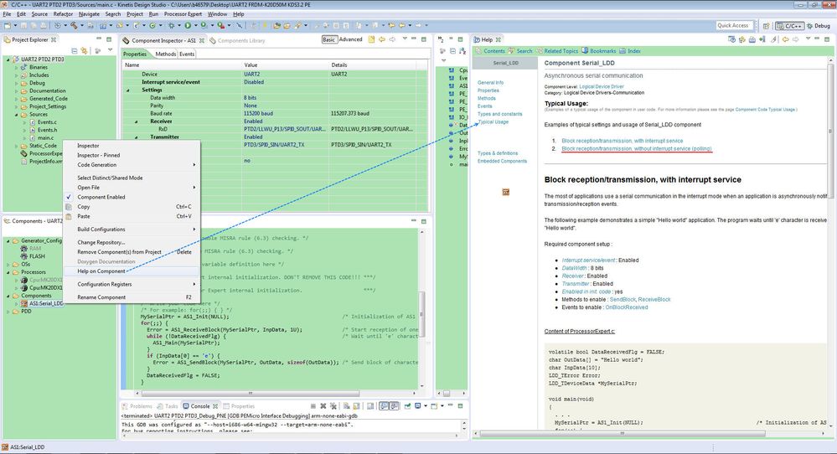
Task: Open Project Explorer view menu dropdown
Action: pyautogui.click(x=110, y=51)
